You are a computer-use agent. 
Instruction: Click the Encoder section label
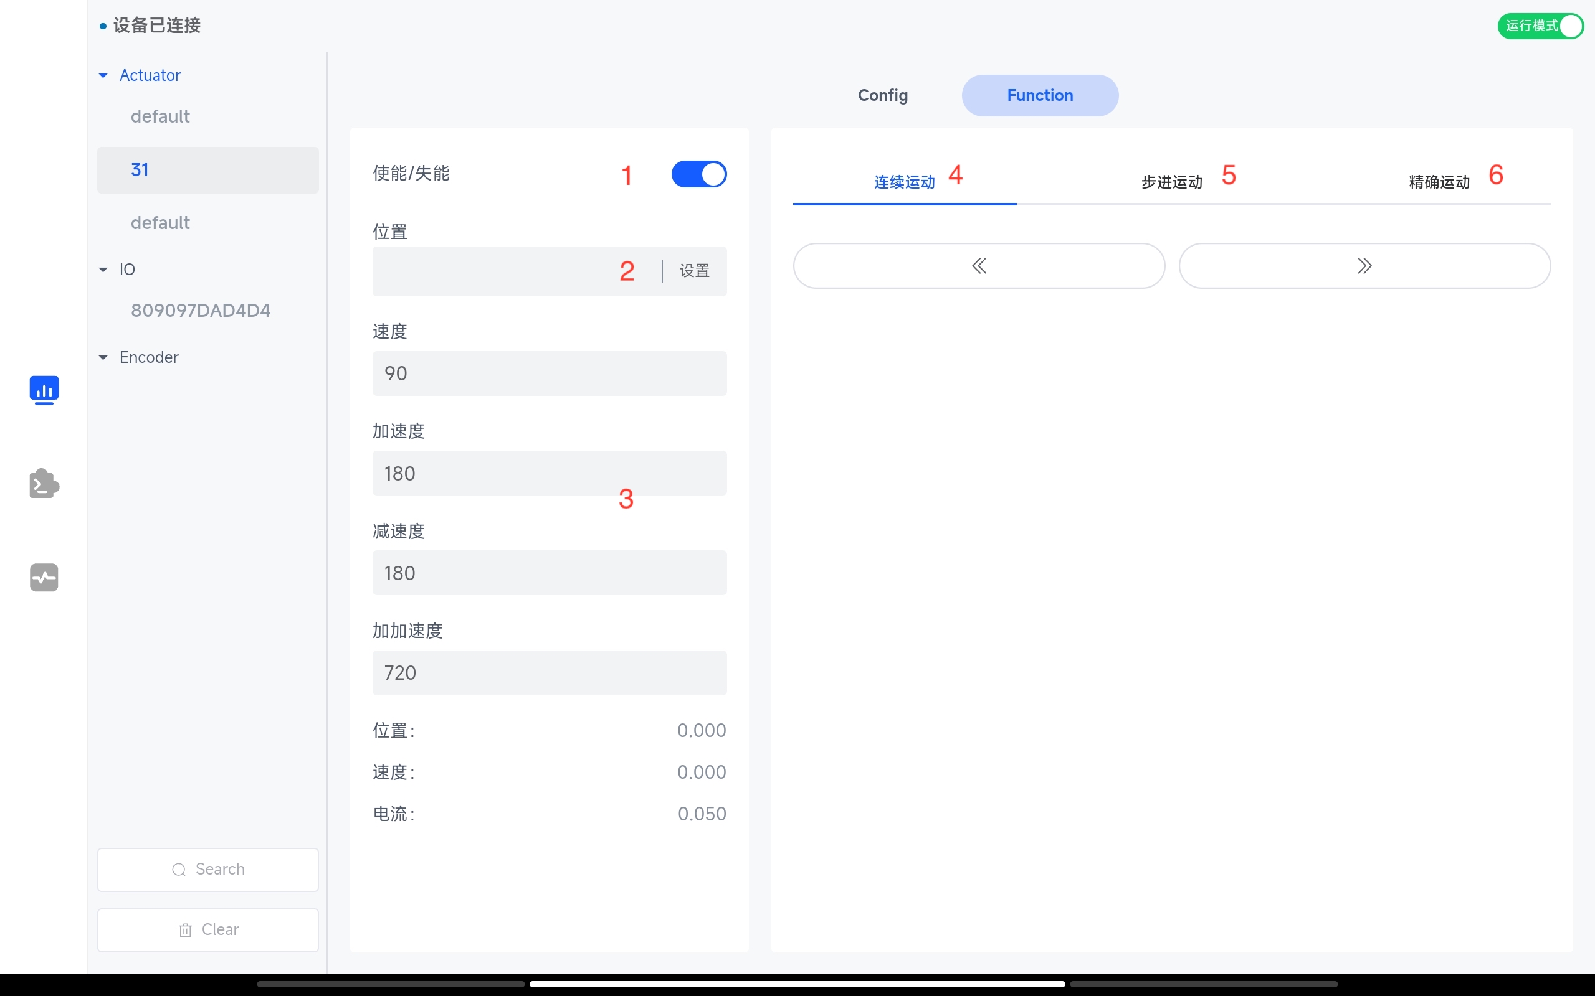[x=149, y=358]
